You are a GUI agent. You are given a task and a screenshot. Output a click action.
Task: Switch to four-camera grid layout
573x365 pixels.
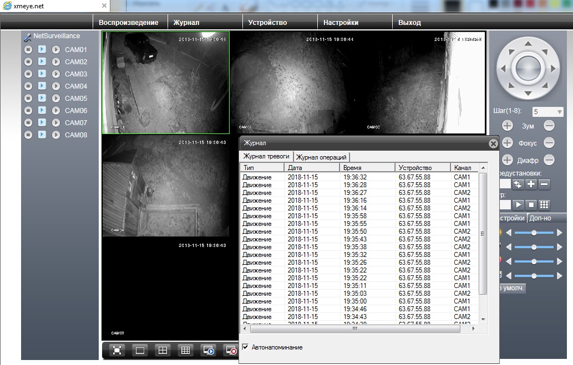pyautogui.click(x=163, y=350)
